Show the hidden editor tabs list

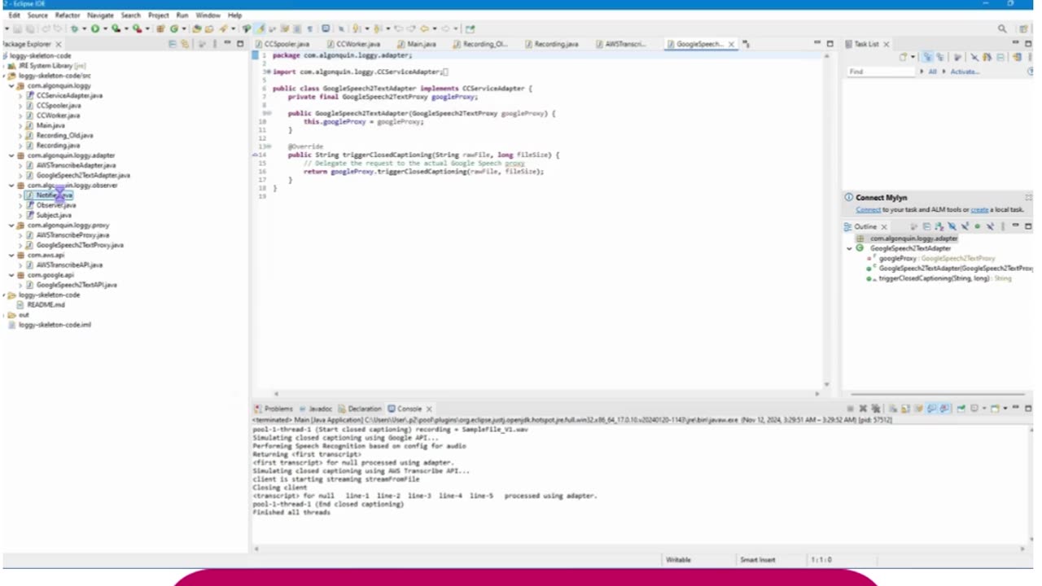(746, 44)
